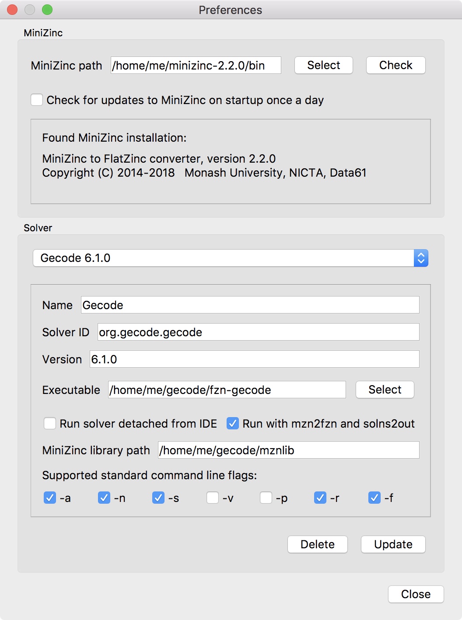Uncheck the -f flag checkbox
Screen dimensions: 462x620
[x=374, y=498]
